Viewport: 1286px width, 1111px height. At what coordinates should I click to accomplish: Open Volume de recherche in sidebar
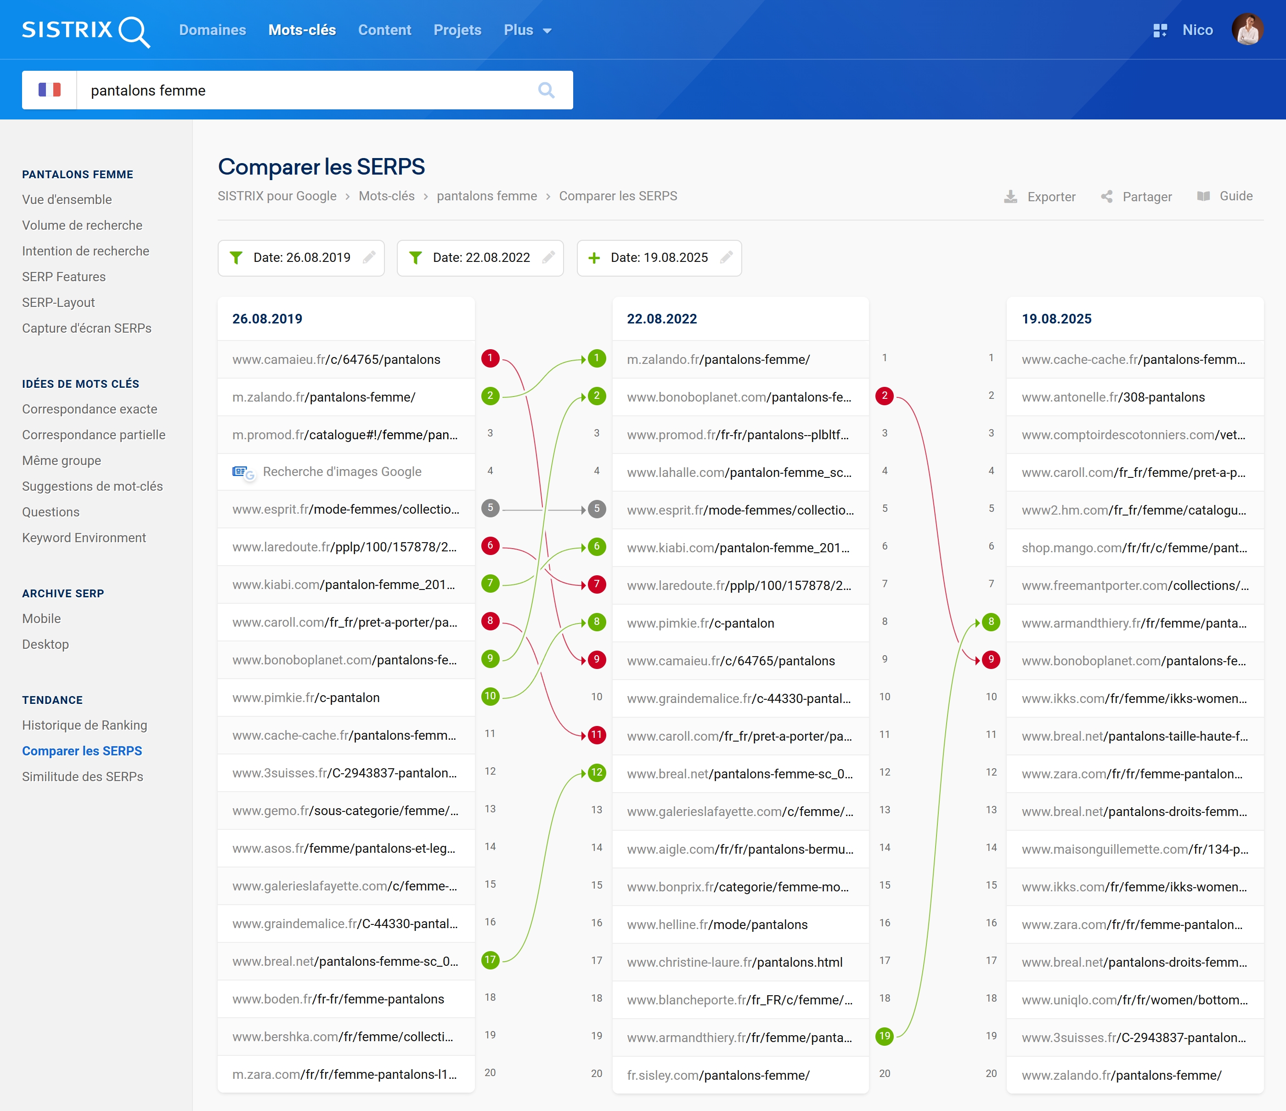coord(82,226)
